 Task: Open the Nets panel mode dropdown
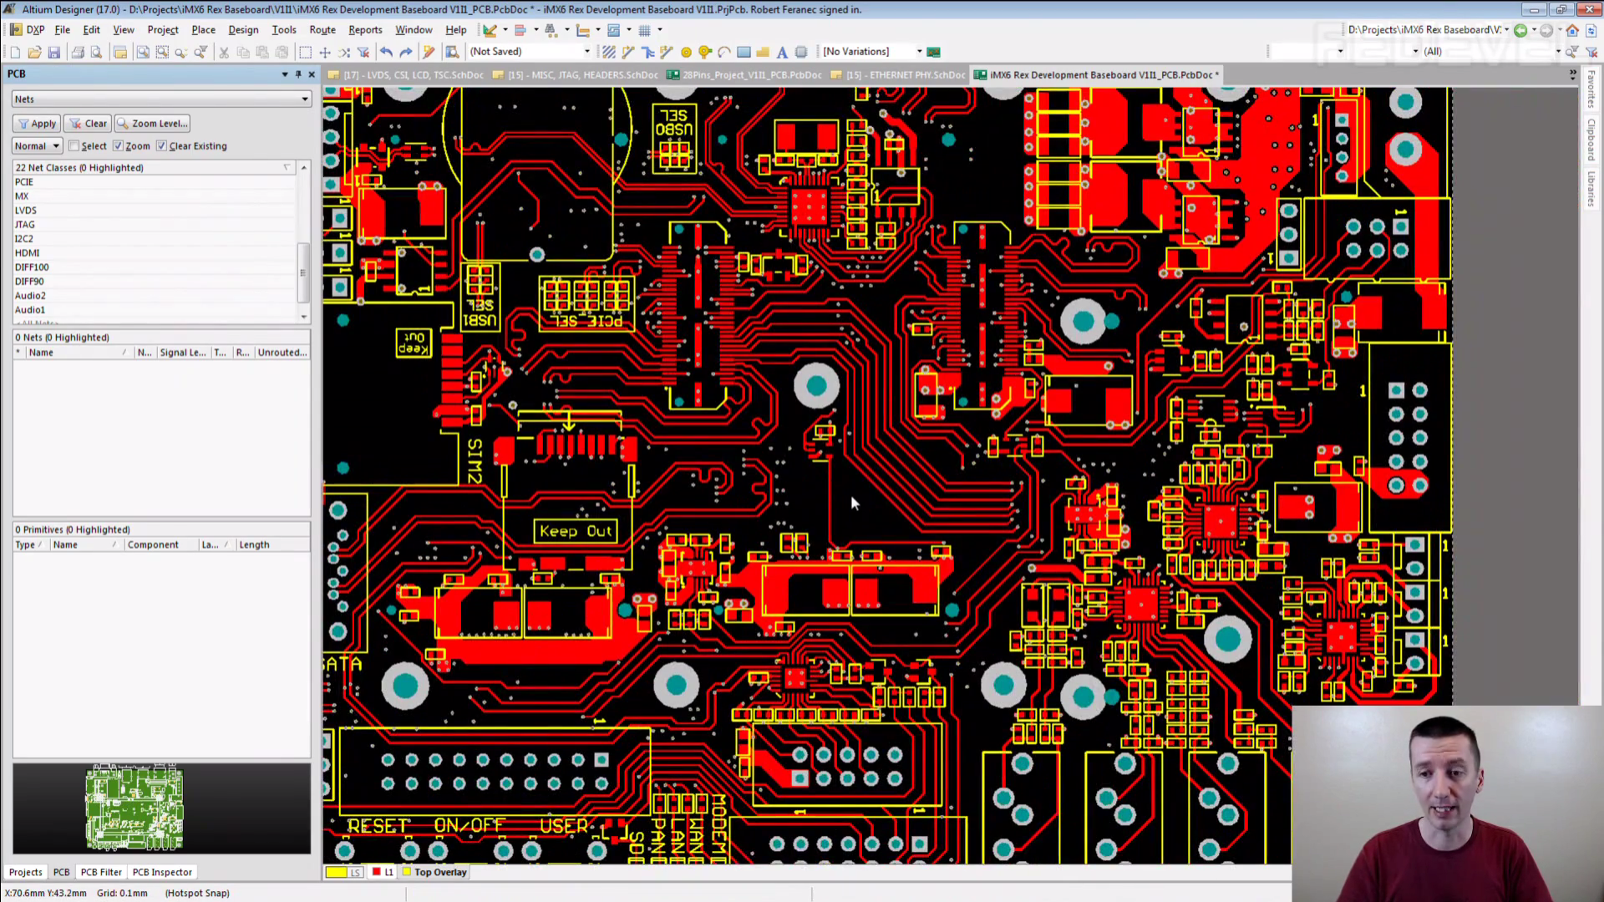(x=304, y=99)
